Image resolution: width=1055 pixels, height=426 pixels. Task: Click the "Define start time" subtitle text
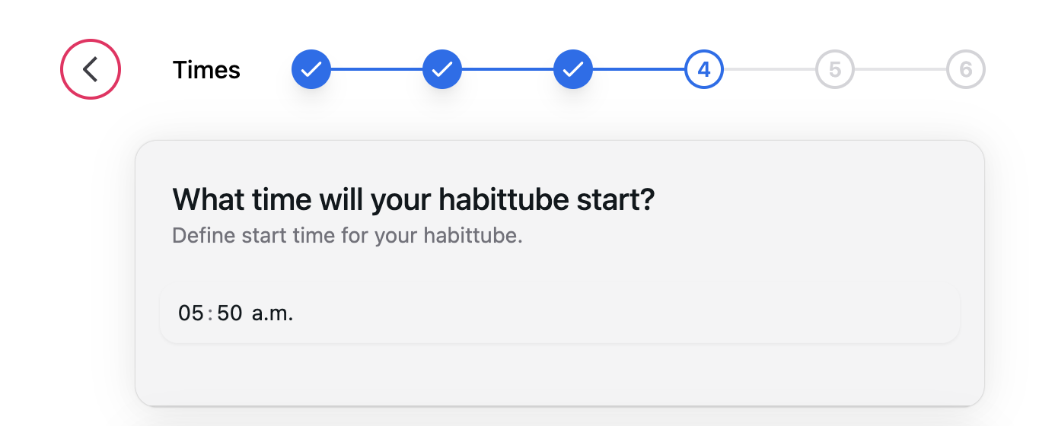point(347,235)
